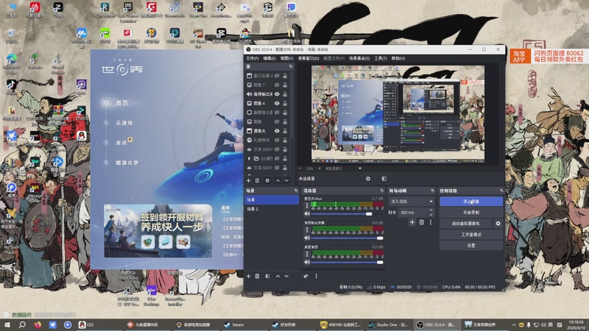This screenshot has width=589, height=331.
Task: Open the 视图(V) menu
Action: [286, 59]
